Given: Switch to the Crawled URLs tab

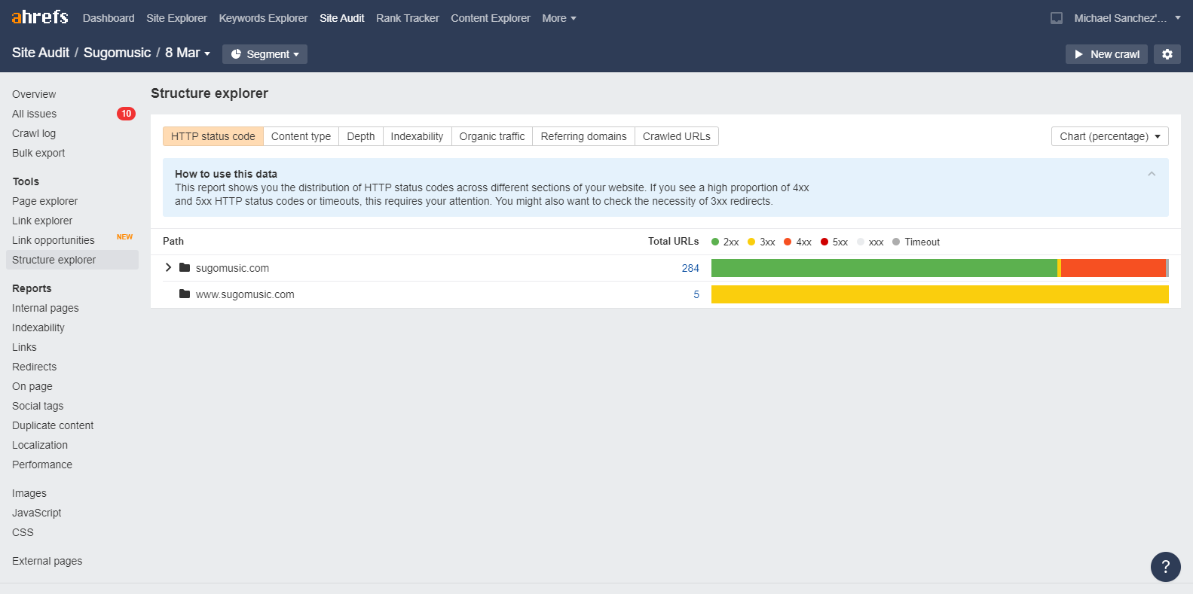Looking at the screenshot, I should [677, 136].
